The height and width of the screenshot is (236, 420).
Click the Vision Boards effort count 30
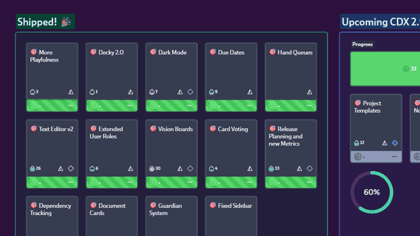(x=155, y=168)
